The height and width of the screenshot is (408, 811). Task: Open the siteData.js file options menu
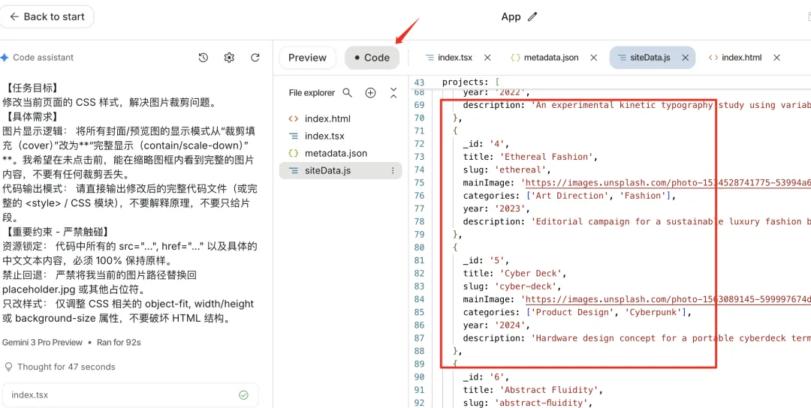pos(392,171)
